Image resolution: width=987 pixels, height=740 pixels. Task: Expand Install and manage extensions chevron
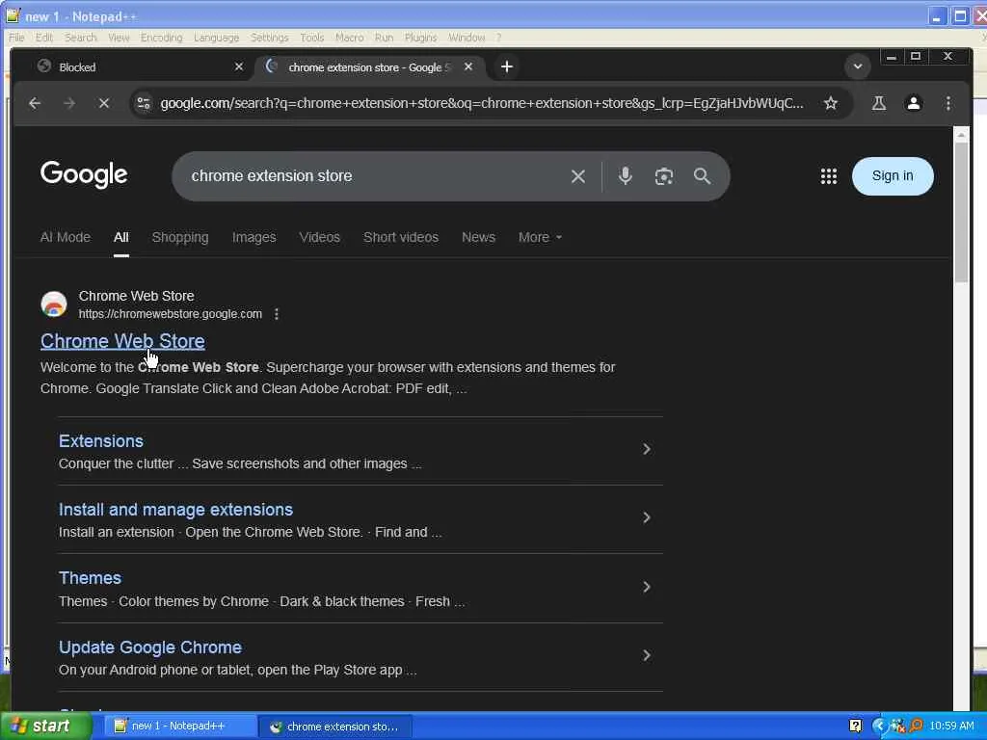(647, 517)
